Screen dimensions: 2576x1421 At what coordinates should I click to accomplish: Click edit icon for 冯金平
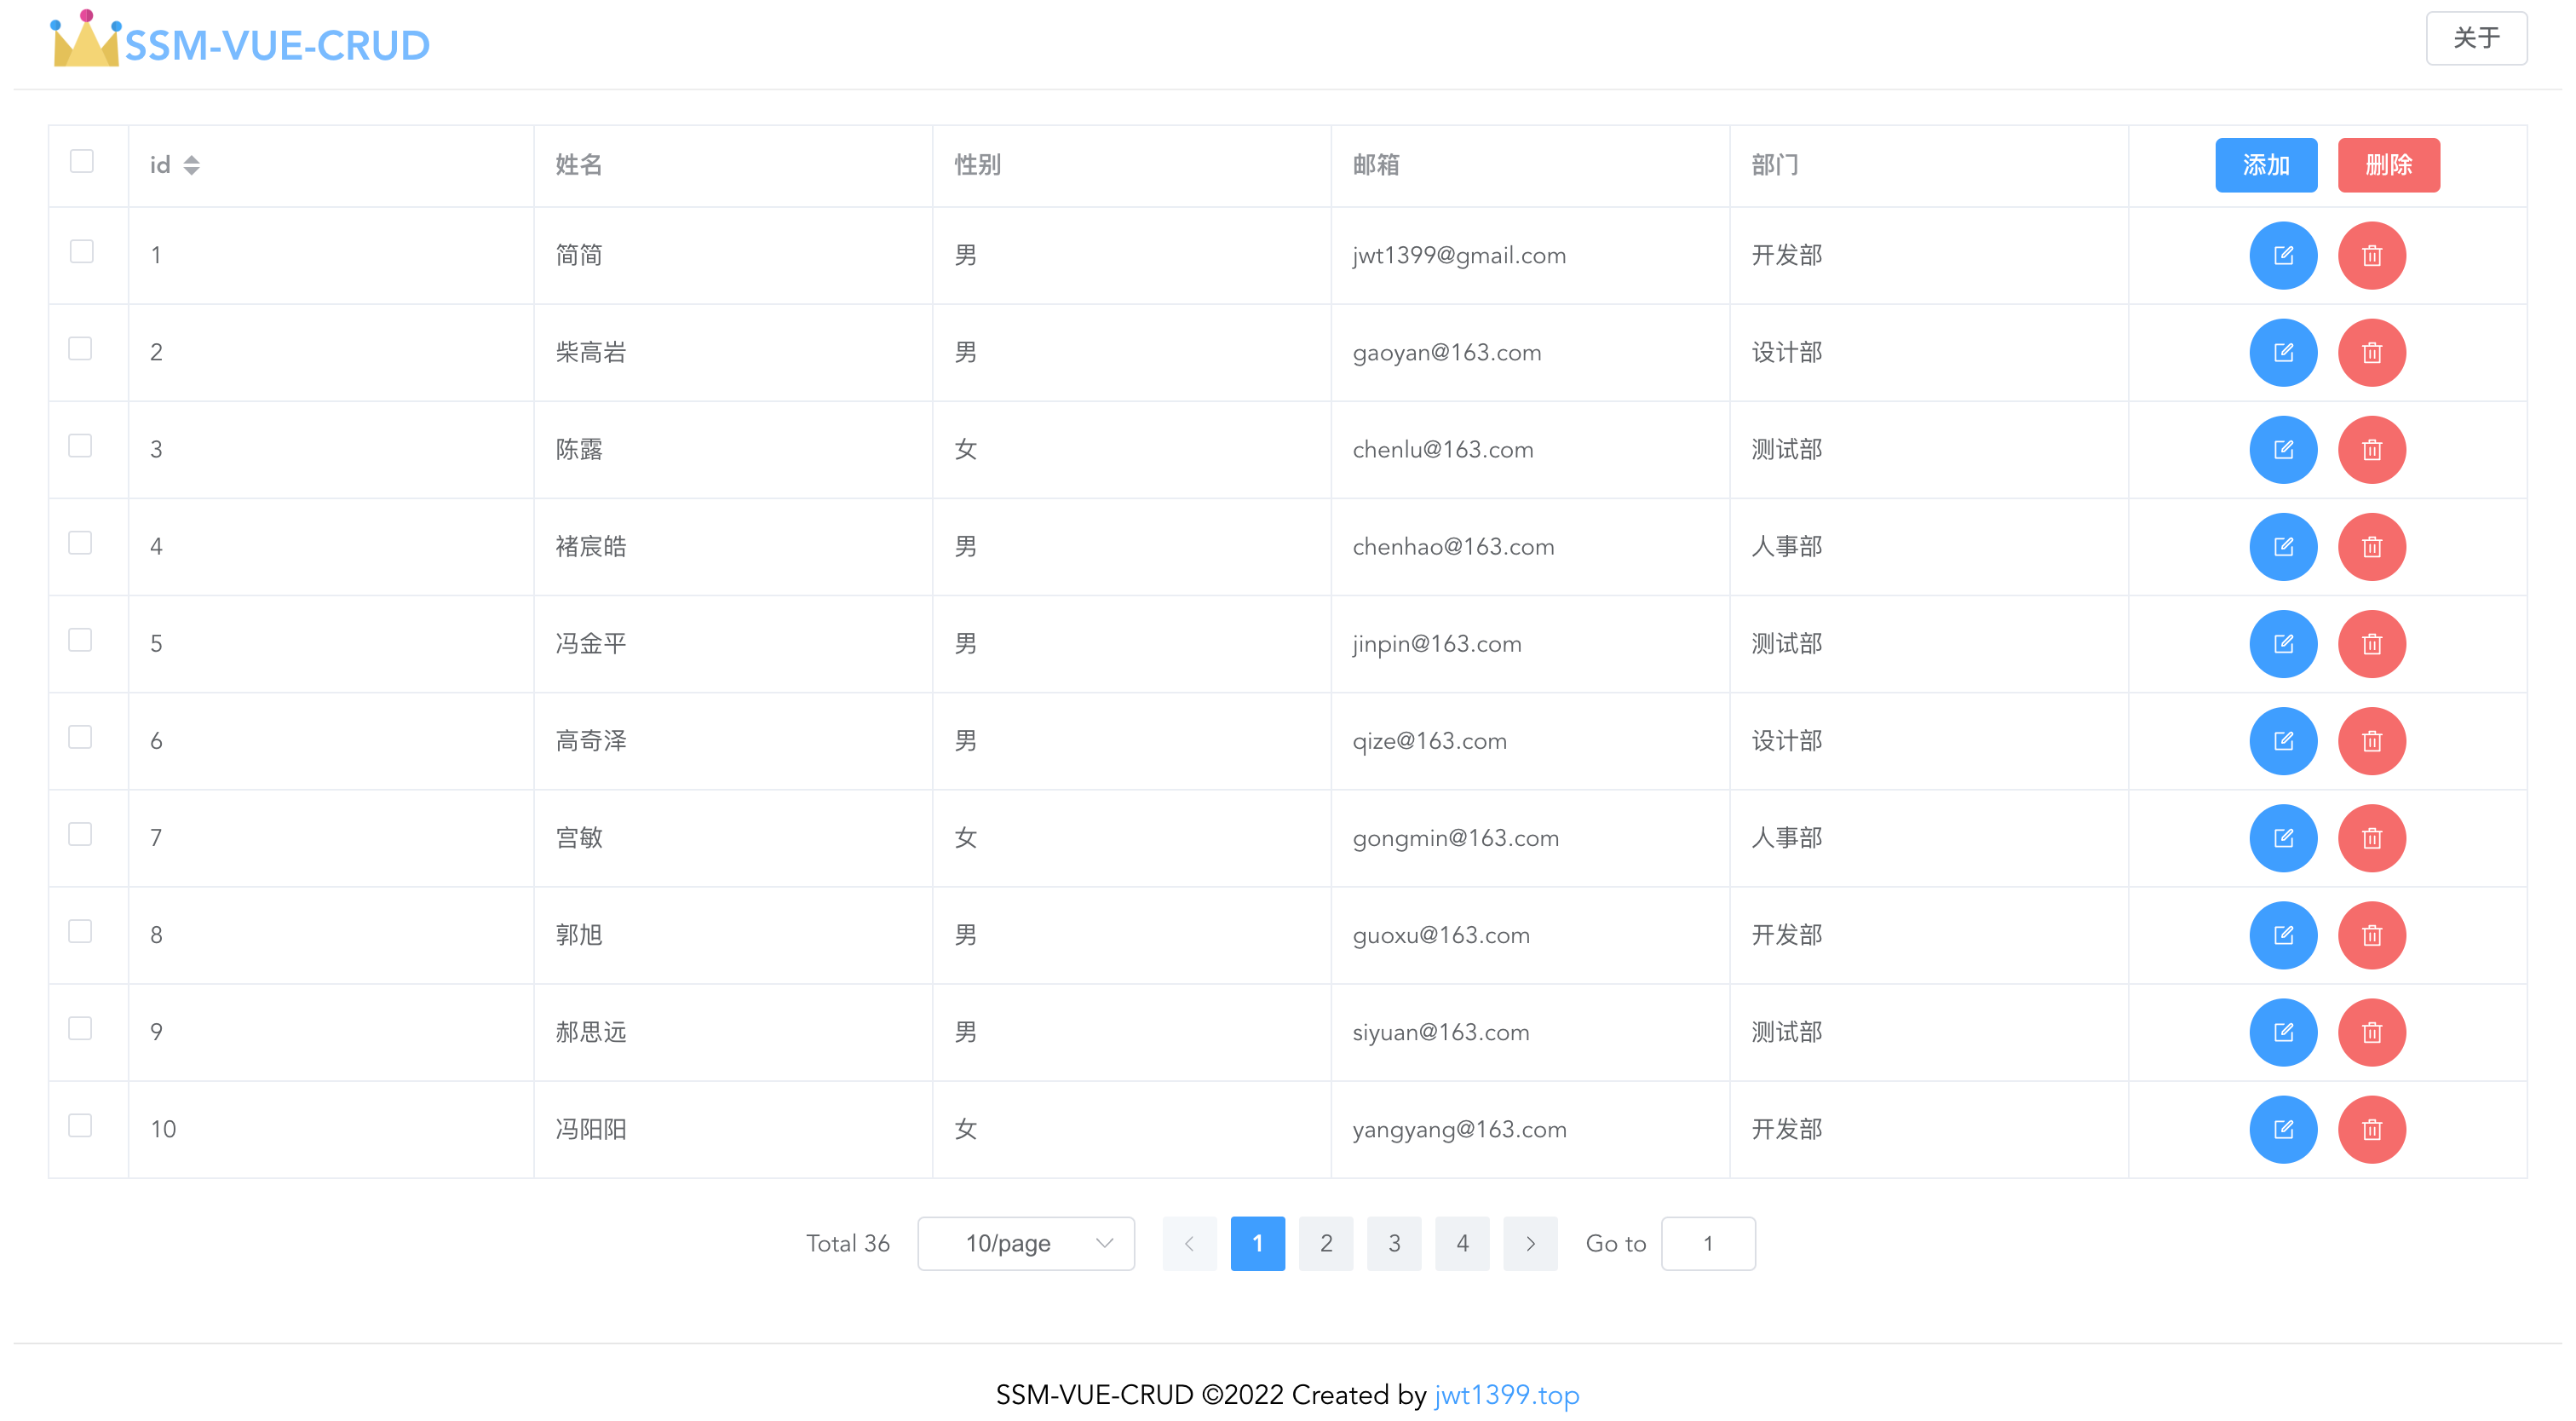[2282, 643]
